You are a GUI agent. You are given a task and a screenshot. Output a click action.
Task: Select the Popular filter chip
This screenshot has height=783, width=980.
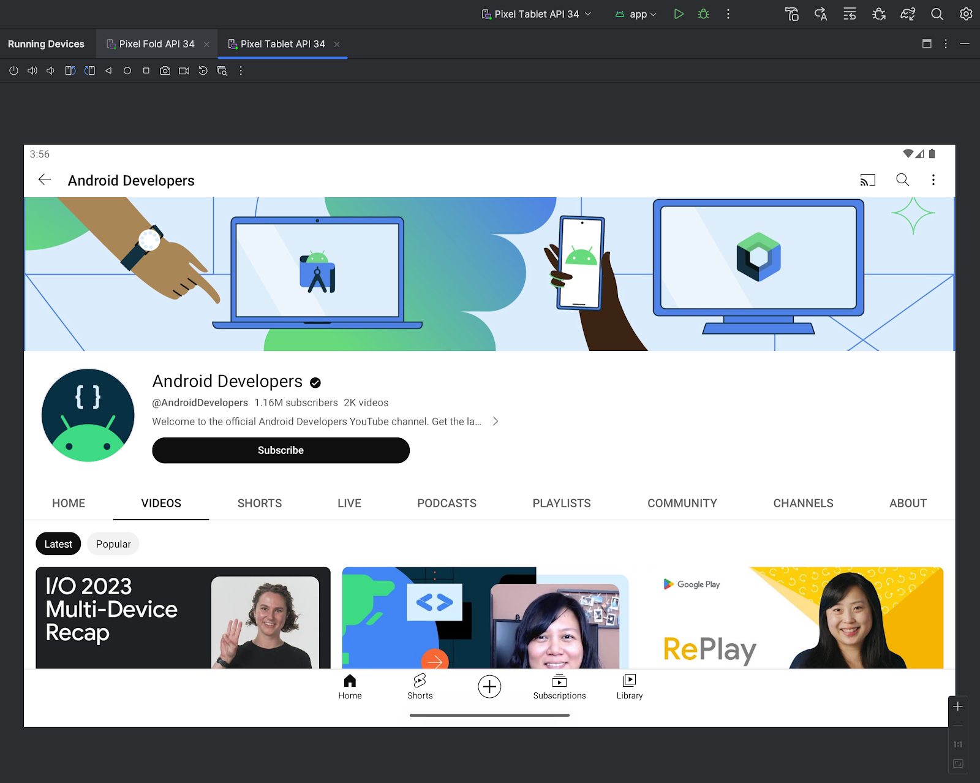tap(113, 544)
